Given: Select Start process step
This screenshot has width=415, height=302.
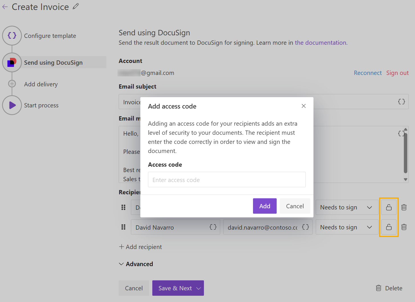Looking at the screenshot, I should (41, 105).
